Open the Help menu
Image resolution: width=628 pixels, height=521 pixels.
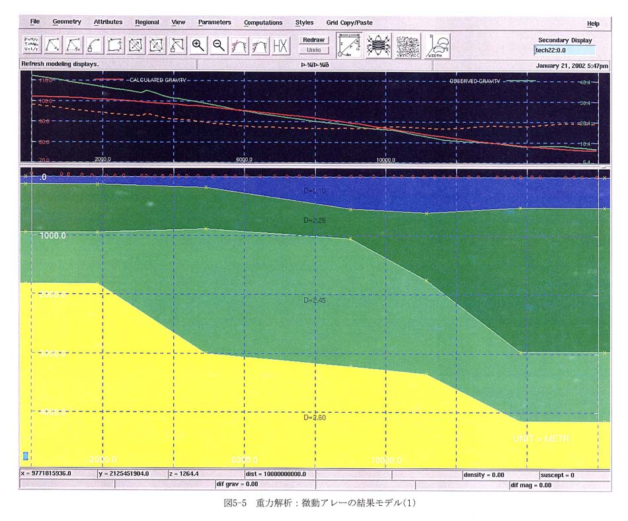pyautogui.click(x=593, y=24)
